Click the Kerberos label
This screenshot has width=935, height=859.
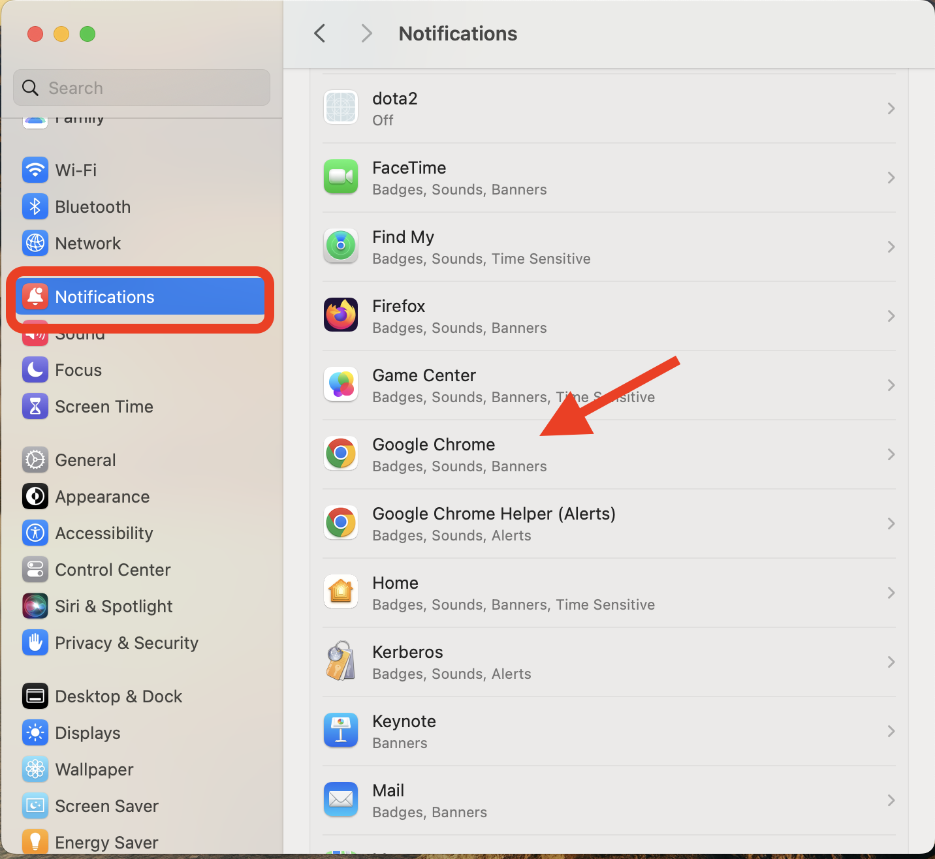[x=407, y=652]
